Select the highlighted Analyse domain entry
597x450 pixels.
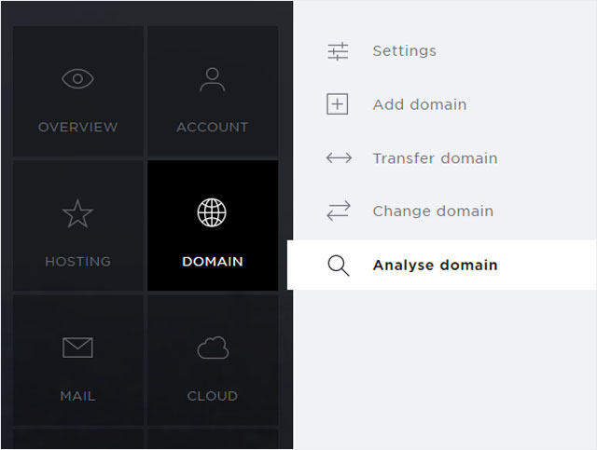point(441,265)
